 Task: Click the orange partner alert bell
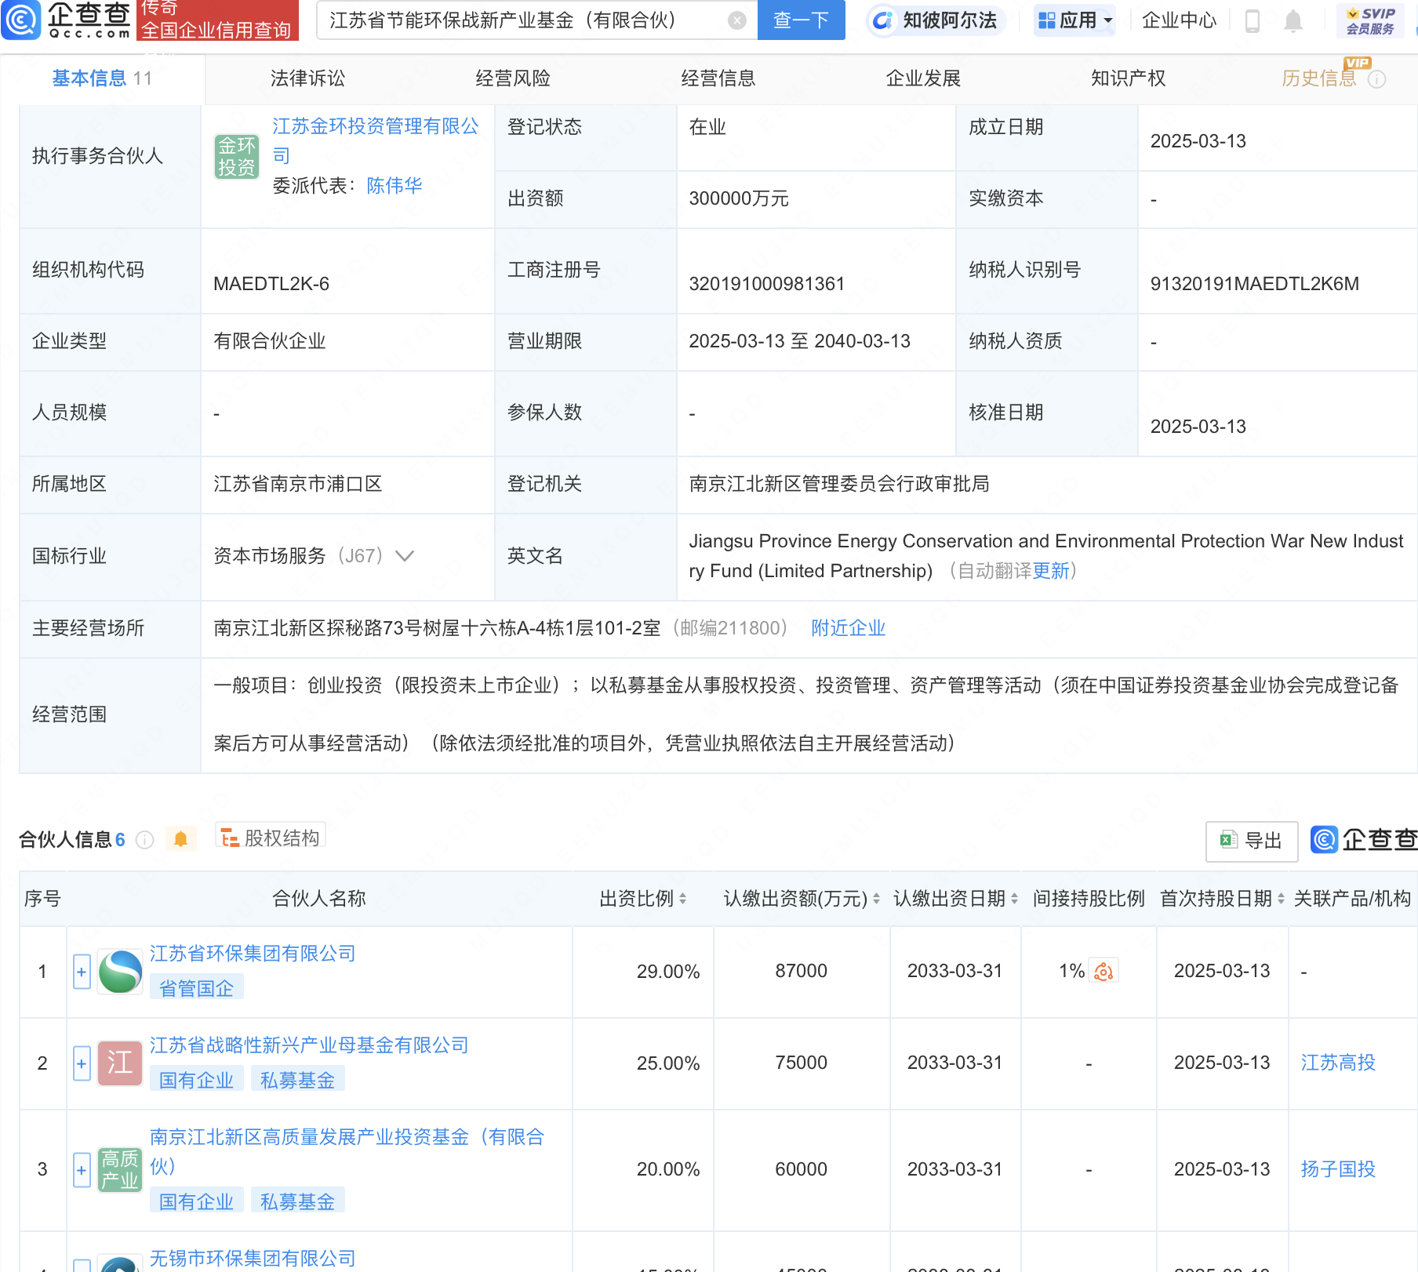coord(180,839)
